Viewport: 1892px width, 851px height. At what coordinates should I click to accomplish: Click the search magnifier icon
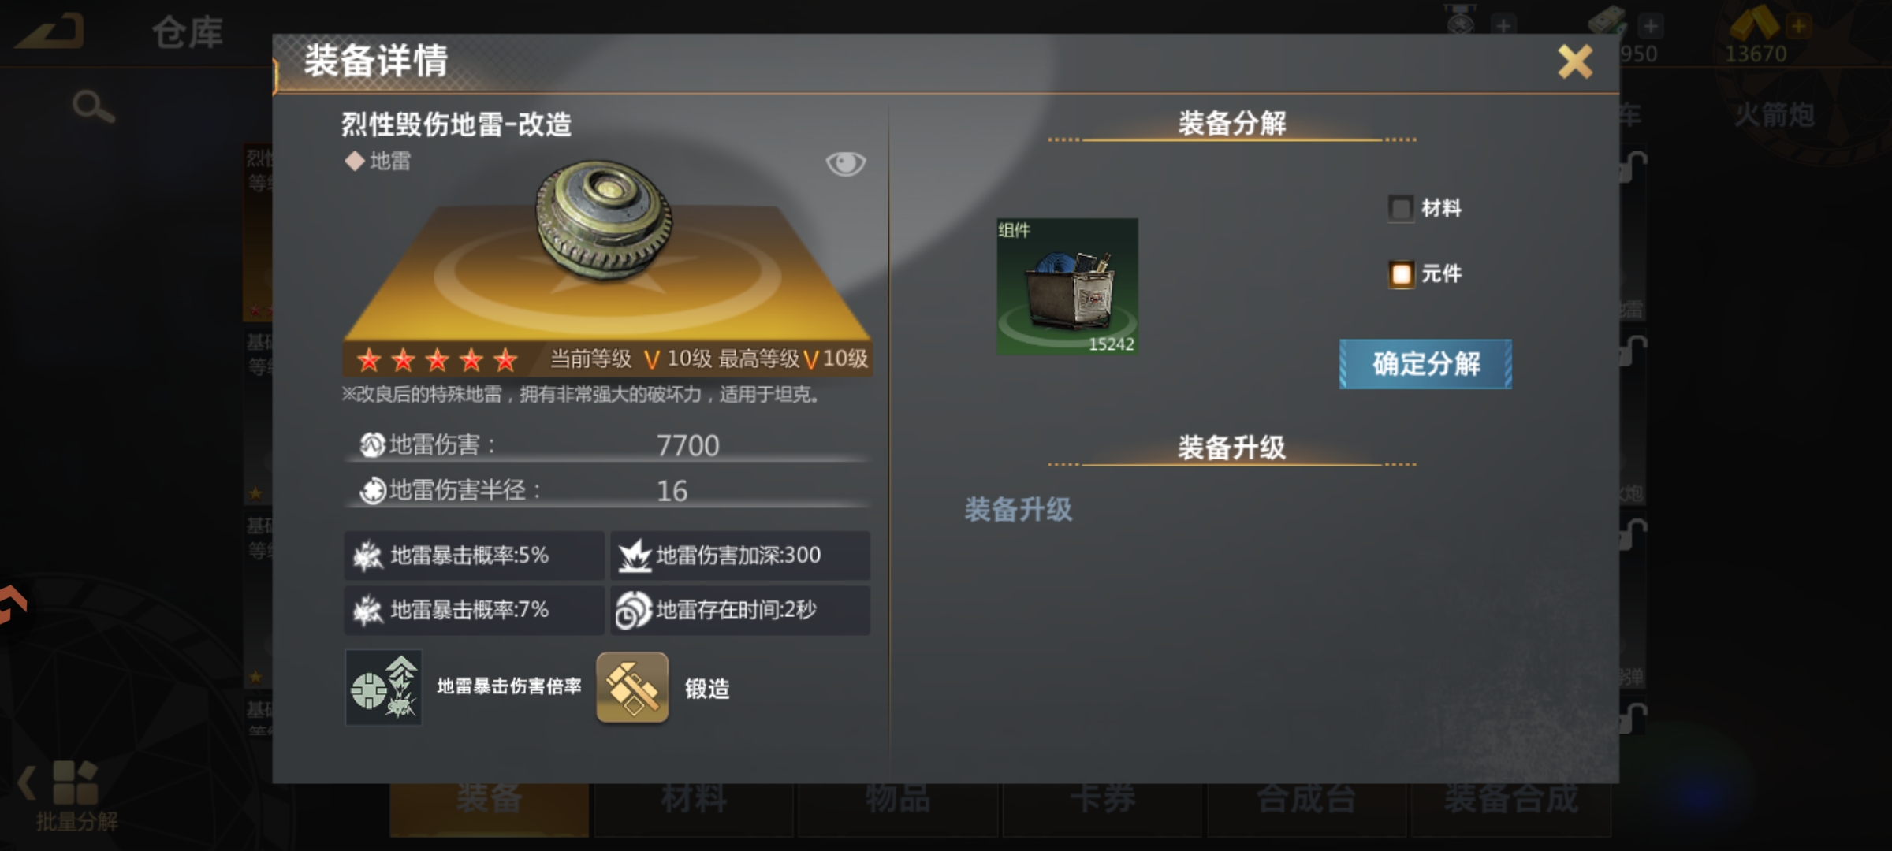coord(93,106)
